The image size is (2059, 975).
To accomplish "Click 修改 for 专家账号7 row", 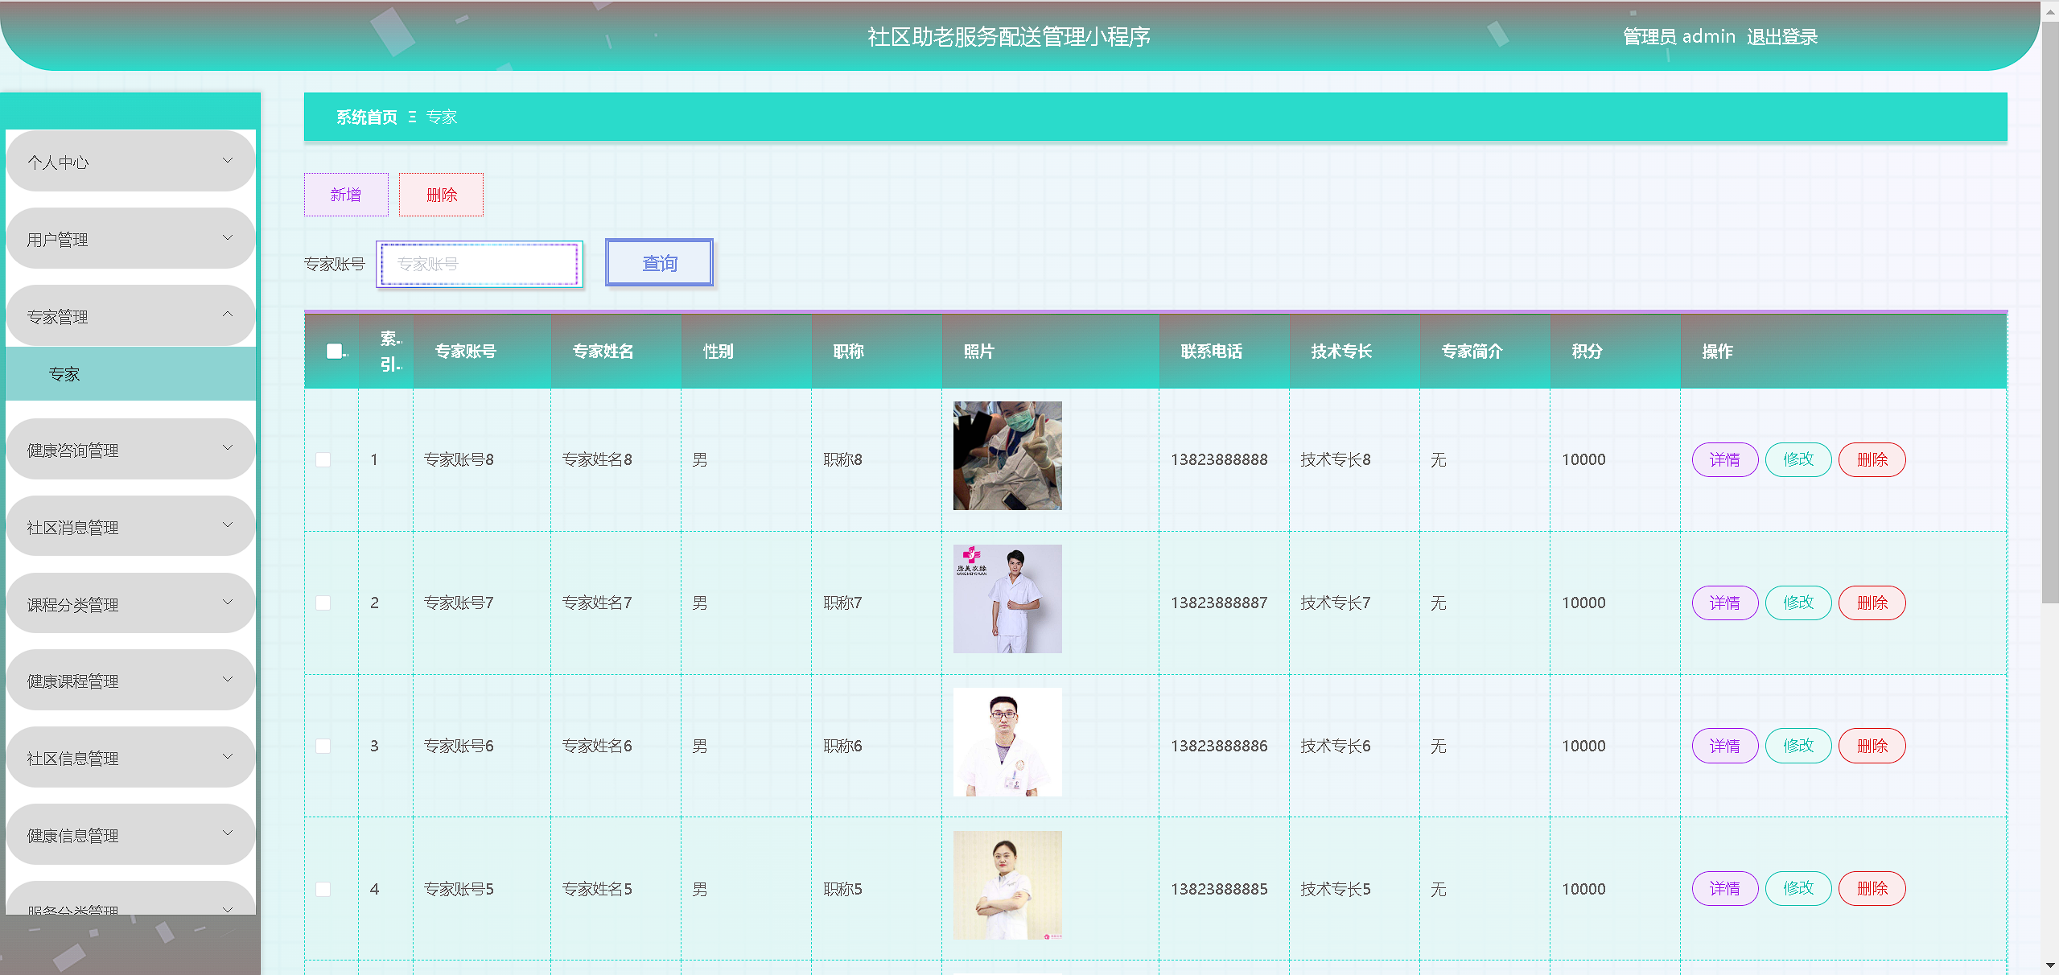I will point(1798,603).
